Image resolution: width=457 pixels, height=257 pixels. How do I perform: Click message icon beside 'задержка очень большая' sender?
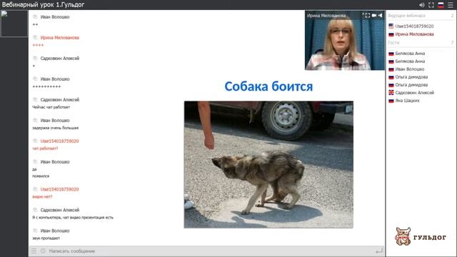click(35, 121)
